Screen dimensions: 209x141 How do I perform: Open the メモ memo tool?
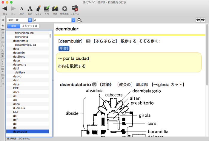[47, 9]
